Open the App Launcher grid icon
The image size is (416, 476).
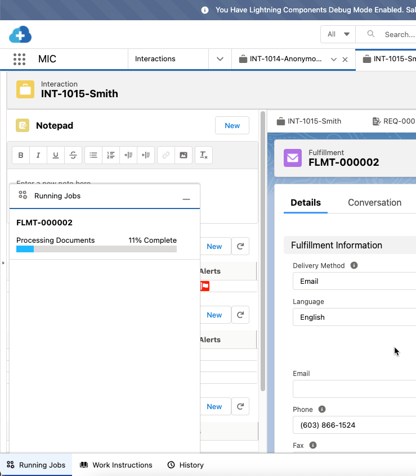[x=20, y=59]
